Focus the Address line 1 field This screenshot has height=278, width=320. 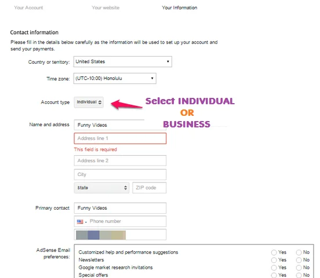click(120, 138)
